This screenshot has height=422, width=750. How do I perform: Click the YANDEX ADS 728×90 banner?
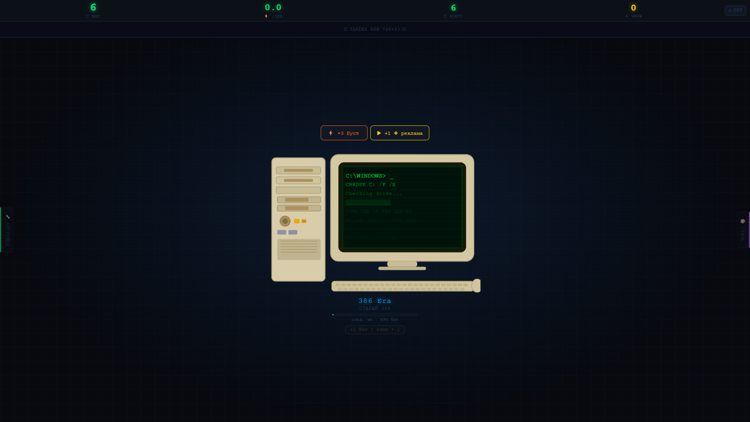(x=375, y=29)
